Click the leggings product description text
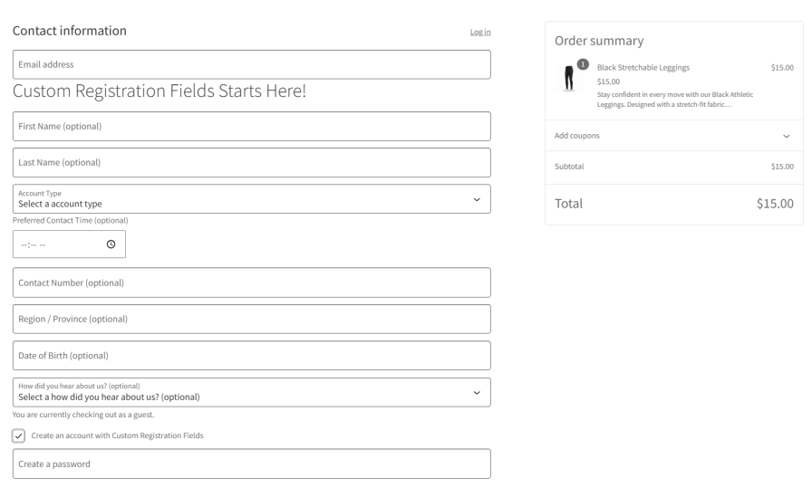Viewport: 812px width, 488px height. click(x=675, y=100)
